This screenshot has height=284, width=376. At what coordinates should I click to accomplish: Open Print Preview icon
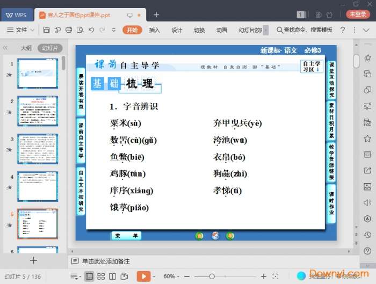(80, 30)
